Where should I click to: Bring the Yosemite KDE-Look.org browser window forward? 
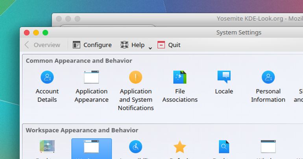260,19
